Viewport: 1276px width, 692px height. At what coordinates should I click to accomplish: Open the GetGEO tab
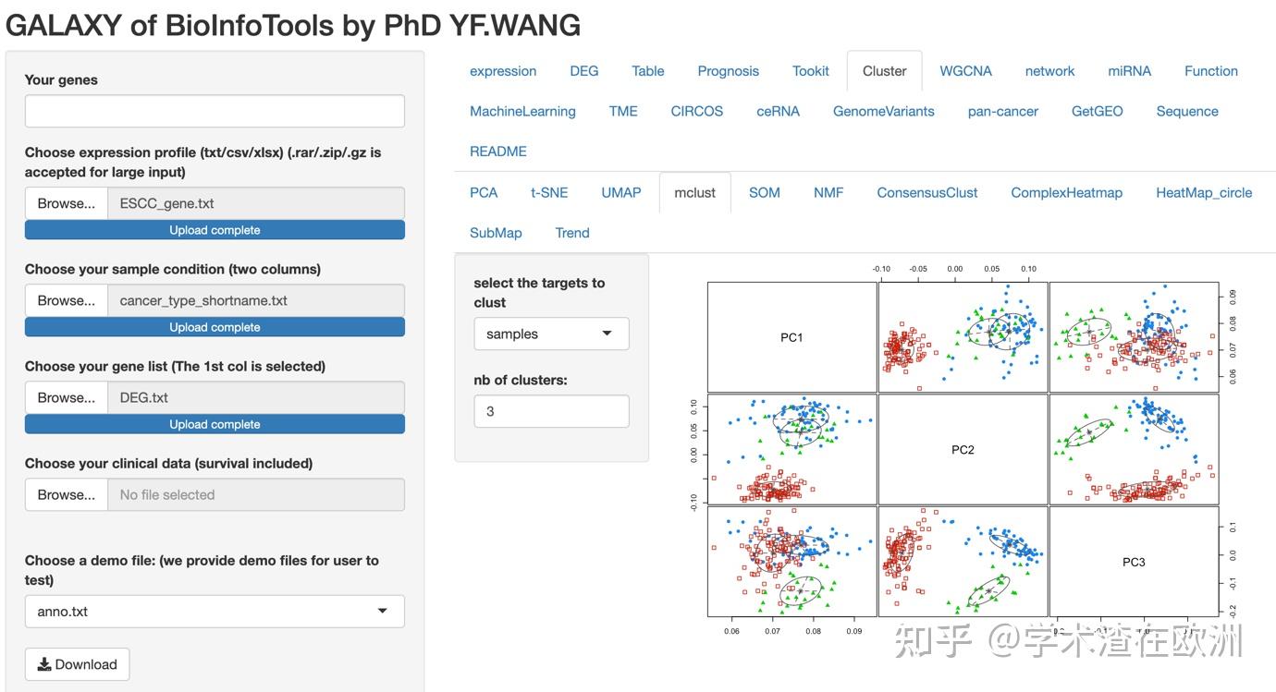click(1097, 111)
